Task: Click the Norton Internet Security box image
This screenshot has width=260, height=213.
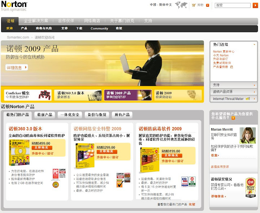Action: pyautogui.click(x=85, y=156)
